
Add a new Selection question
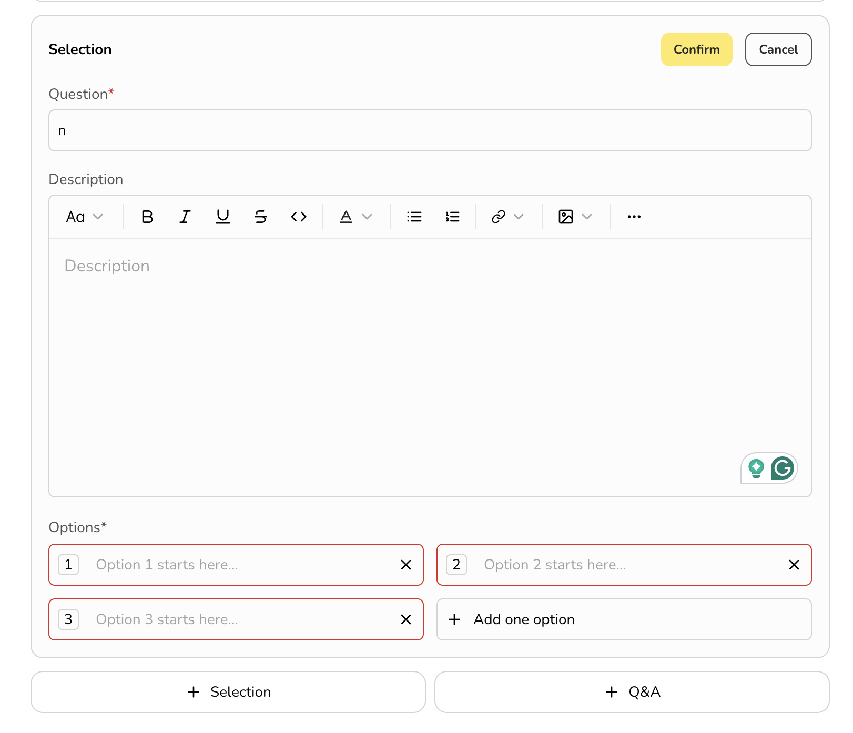pos(228,692)
